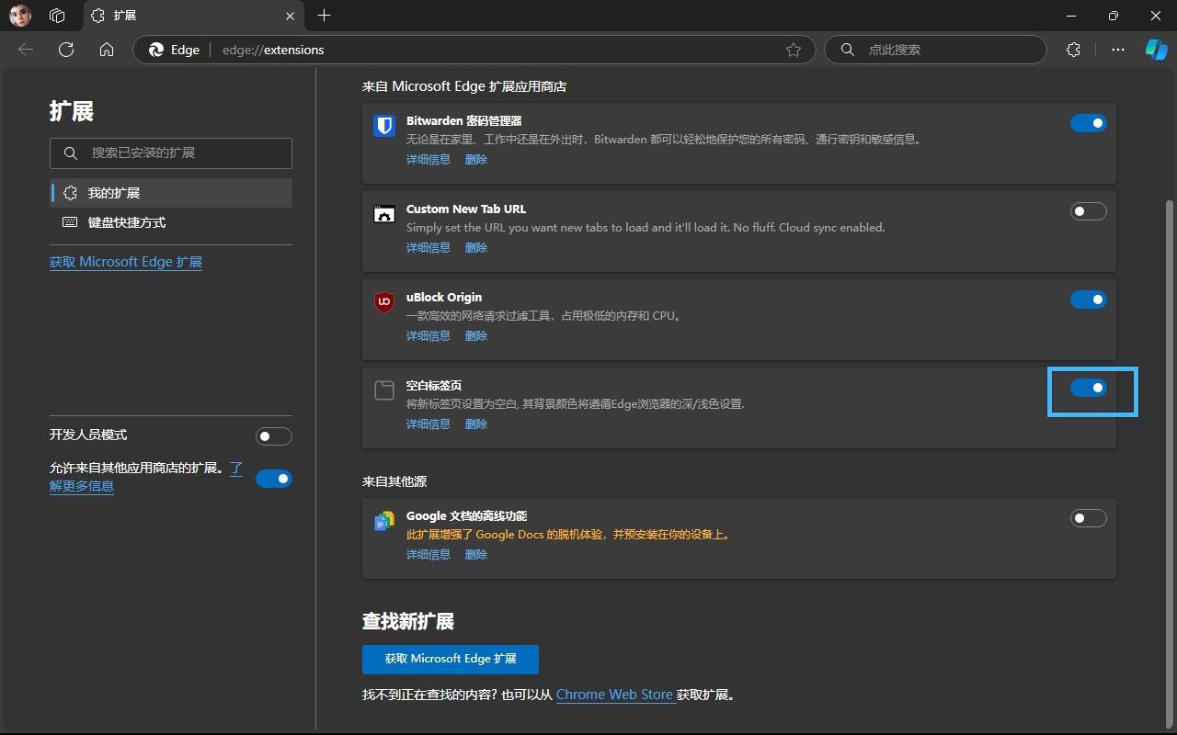The image size is (1177, 735).
Task: Open the Chrome Web Store link
Action: coord(614,695)
